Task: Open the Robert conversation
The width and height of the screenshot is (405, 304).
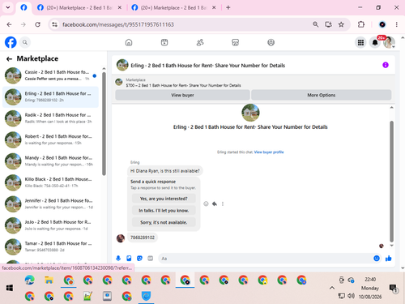Action: (x=50, y=139)
